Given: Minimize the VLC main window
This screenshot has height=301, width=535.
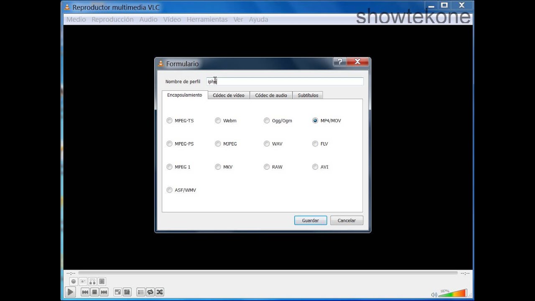Looking at the screenshot, I should coord(431,5).
